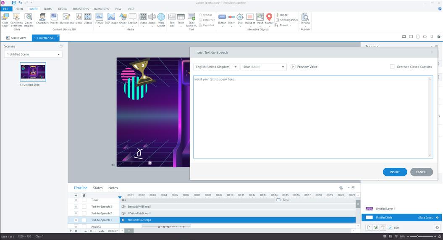Viewport: 443px width, 240px height.
Task: Open layer properties gear icon
Action: (437, 227)
